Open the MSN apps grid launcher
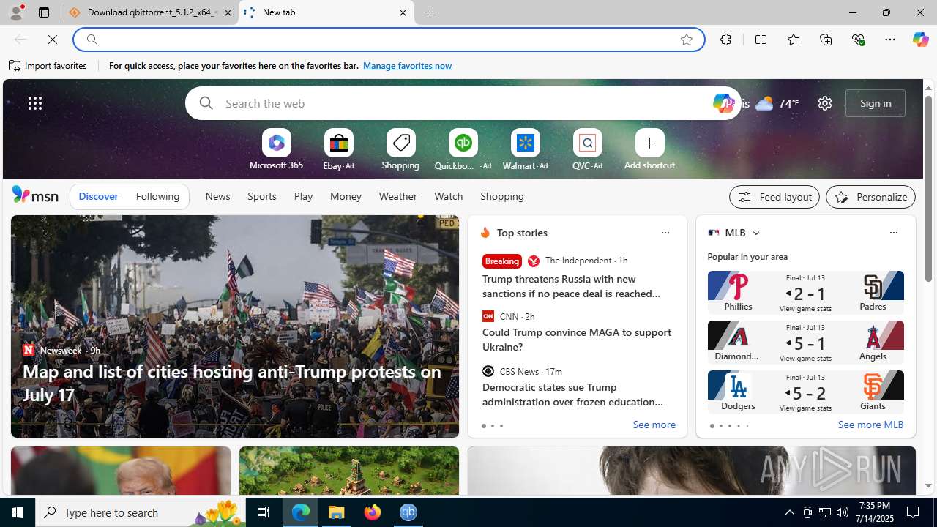Viewport: 937px width, 527px height. coord(35,103)
